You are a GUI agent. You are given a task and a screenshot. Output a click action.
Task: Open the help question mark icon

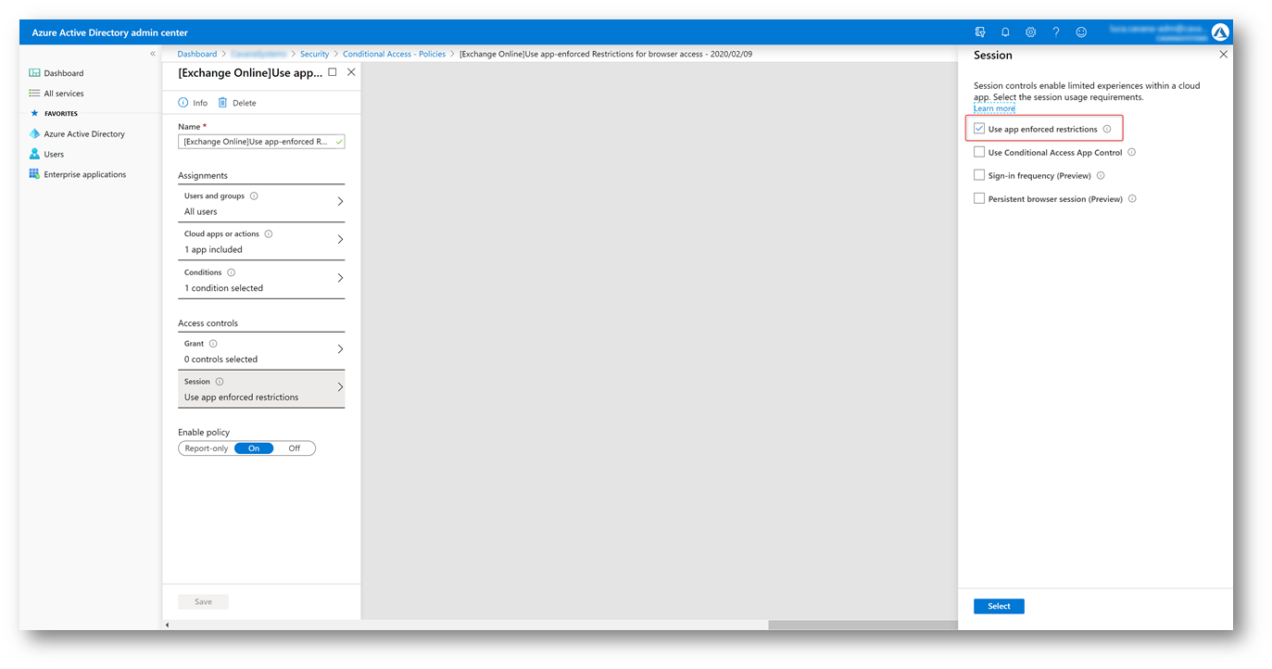[1056, 32]
